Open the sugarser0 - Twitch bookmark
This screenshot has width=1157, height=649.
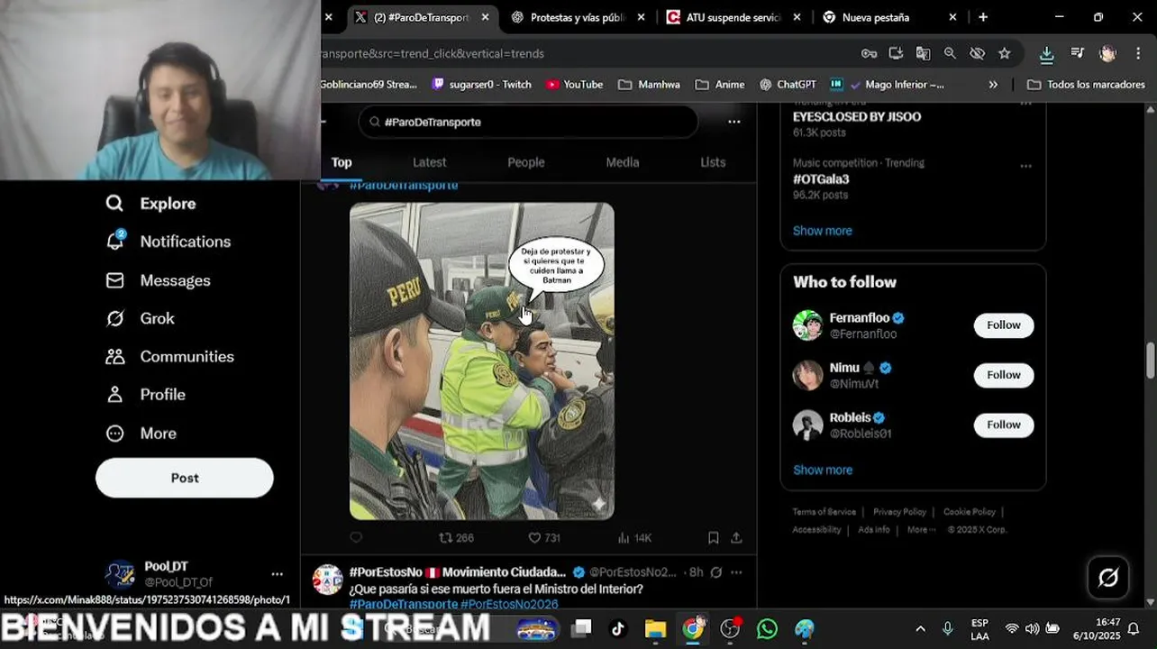[482, 84]
